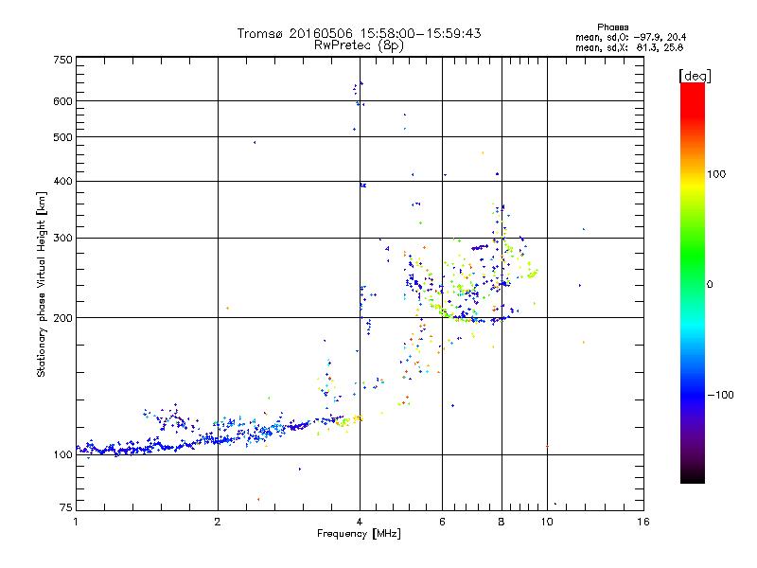Image resolution: width=757 pixels, height=568 pixels.
Task: Click the mean, sd,O: -97.9, 20.4 text
Action: tap(630, 37)
